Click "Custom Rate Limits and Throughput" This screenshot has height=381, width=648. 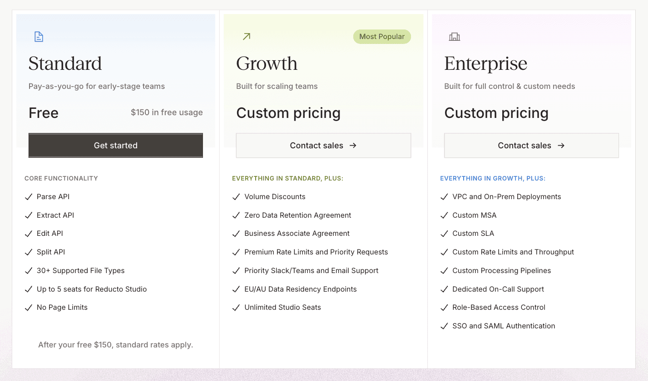coord(513,252)
